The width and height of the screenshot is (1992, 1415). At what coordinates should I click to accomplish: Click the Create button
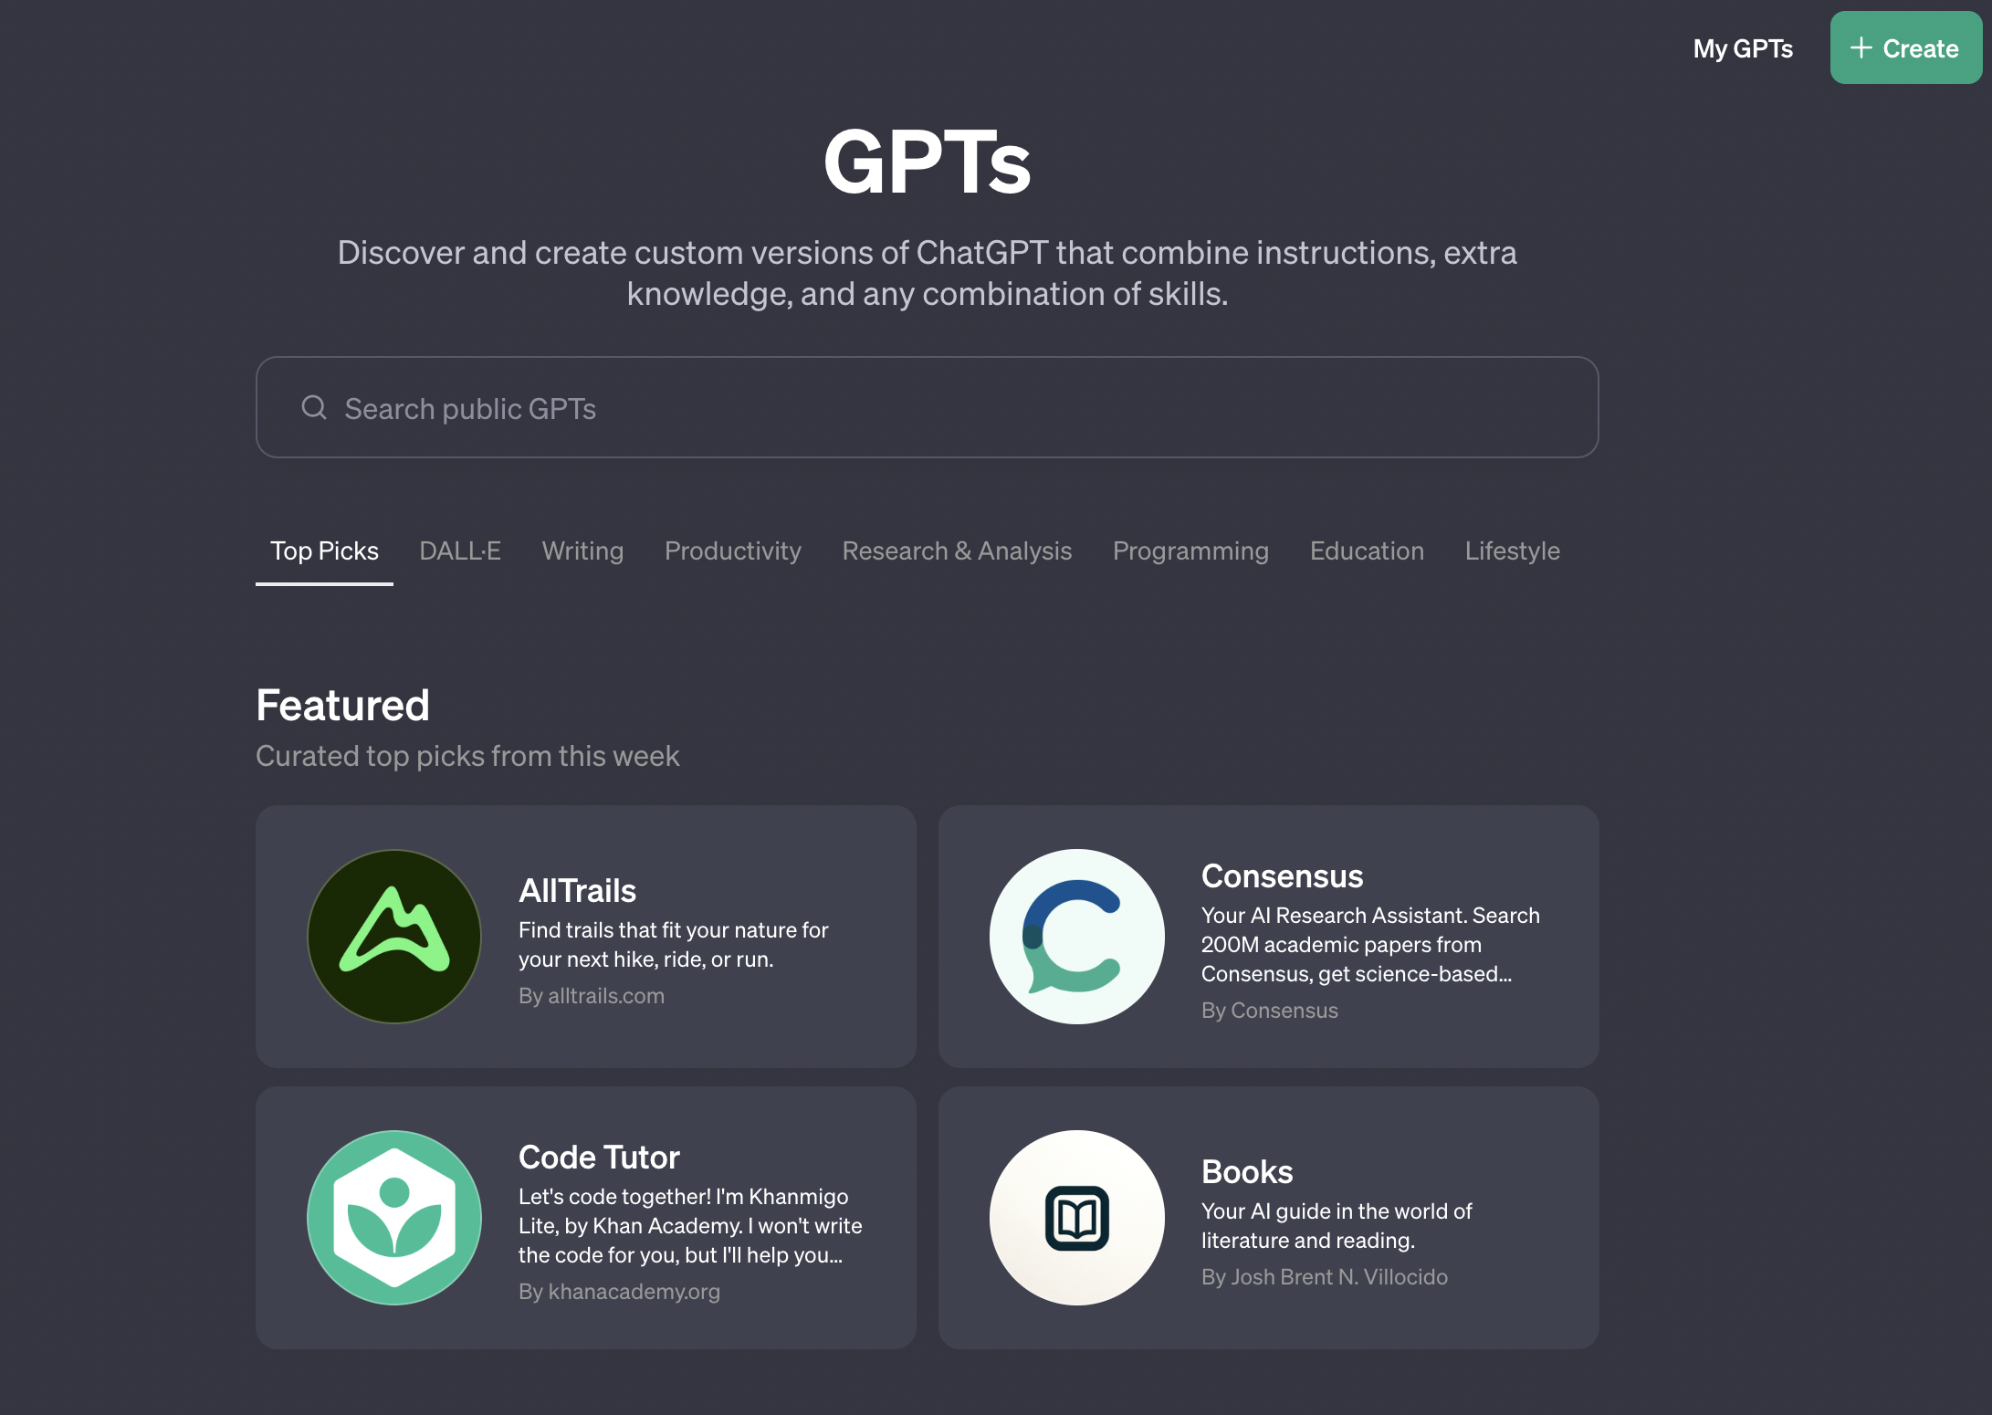coord(1905,47)
